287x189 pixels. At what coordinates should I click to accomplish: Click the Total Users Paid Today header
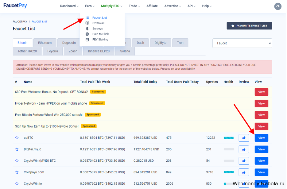coord(182,82)
